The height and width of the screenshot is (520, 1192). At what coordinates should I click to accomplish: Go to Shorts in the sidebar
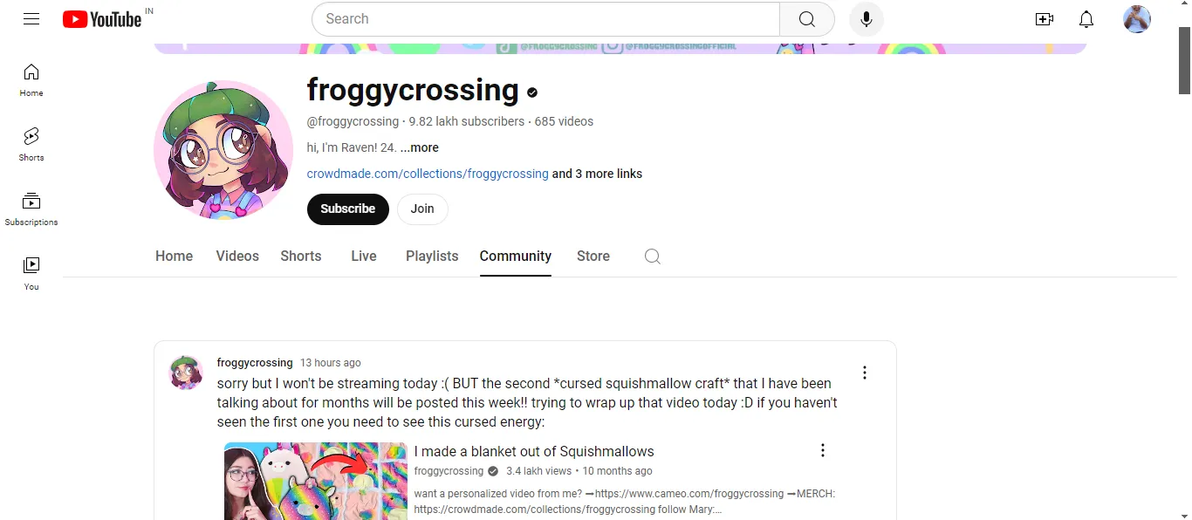(x=31, y=144)
